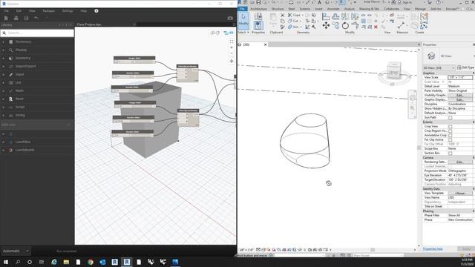Toggle Crop View checkbox

[451, 126]
